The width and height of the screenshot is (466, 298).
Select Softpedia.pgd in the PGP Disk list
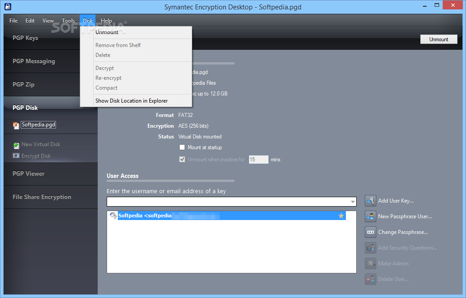click(x=39, y=125)
